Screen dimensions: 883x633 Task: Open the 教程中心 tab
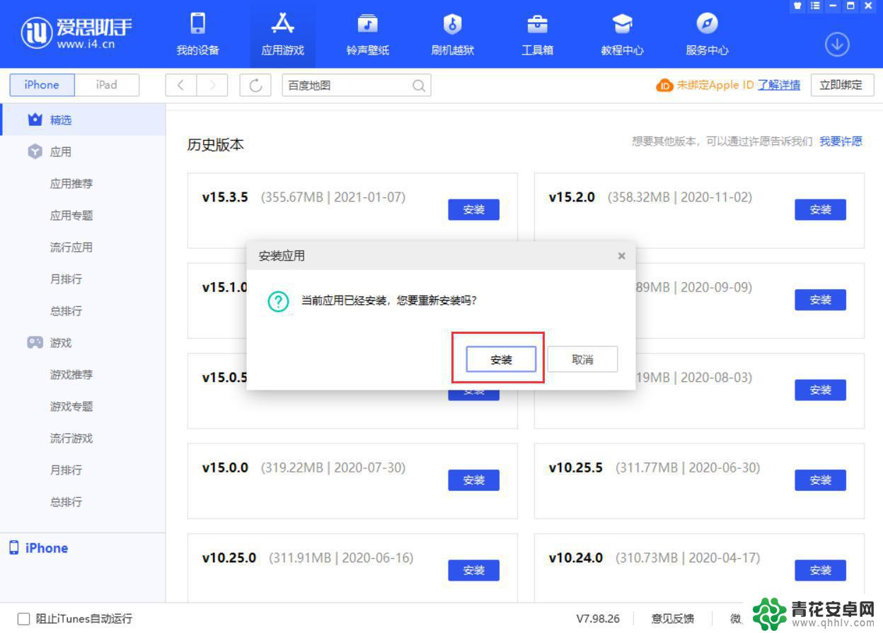622,34
